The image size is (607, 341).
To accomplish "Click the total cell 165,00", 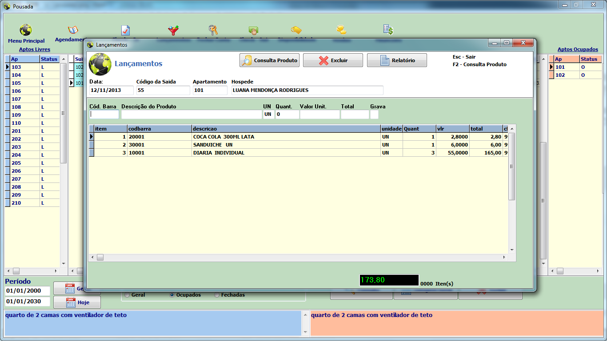I will [x=486, y=153].
